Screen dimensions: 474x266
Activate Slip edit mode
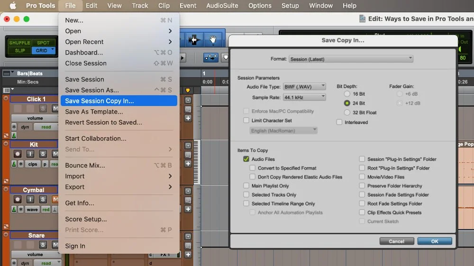click(19, 51)
